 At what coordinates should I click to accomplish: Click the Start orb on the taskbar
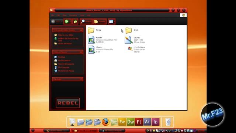33,130
